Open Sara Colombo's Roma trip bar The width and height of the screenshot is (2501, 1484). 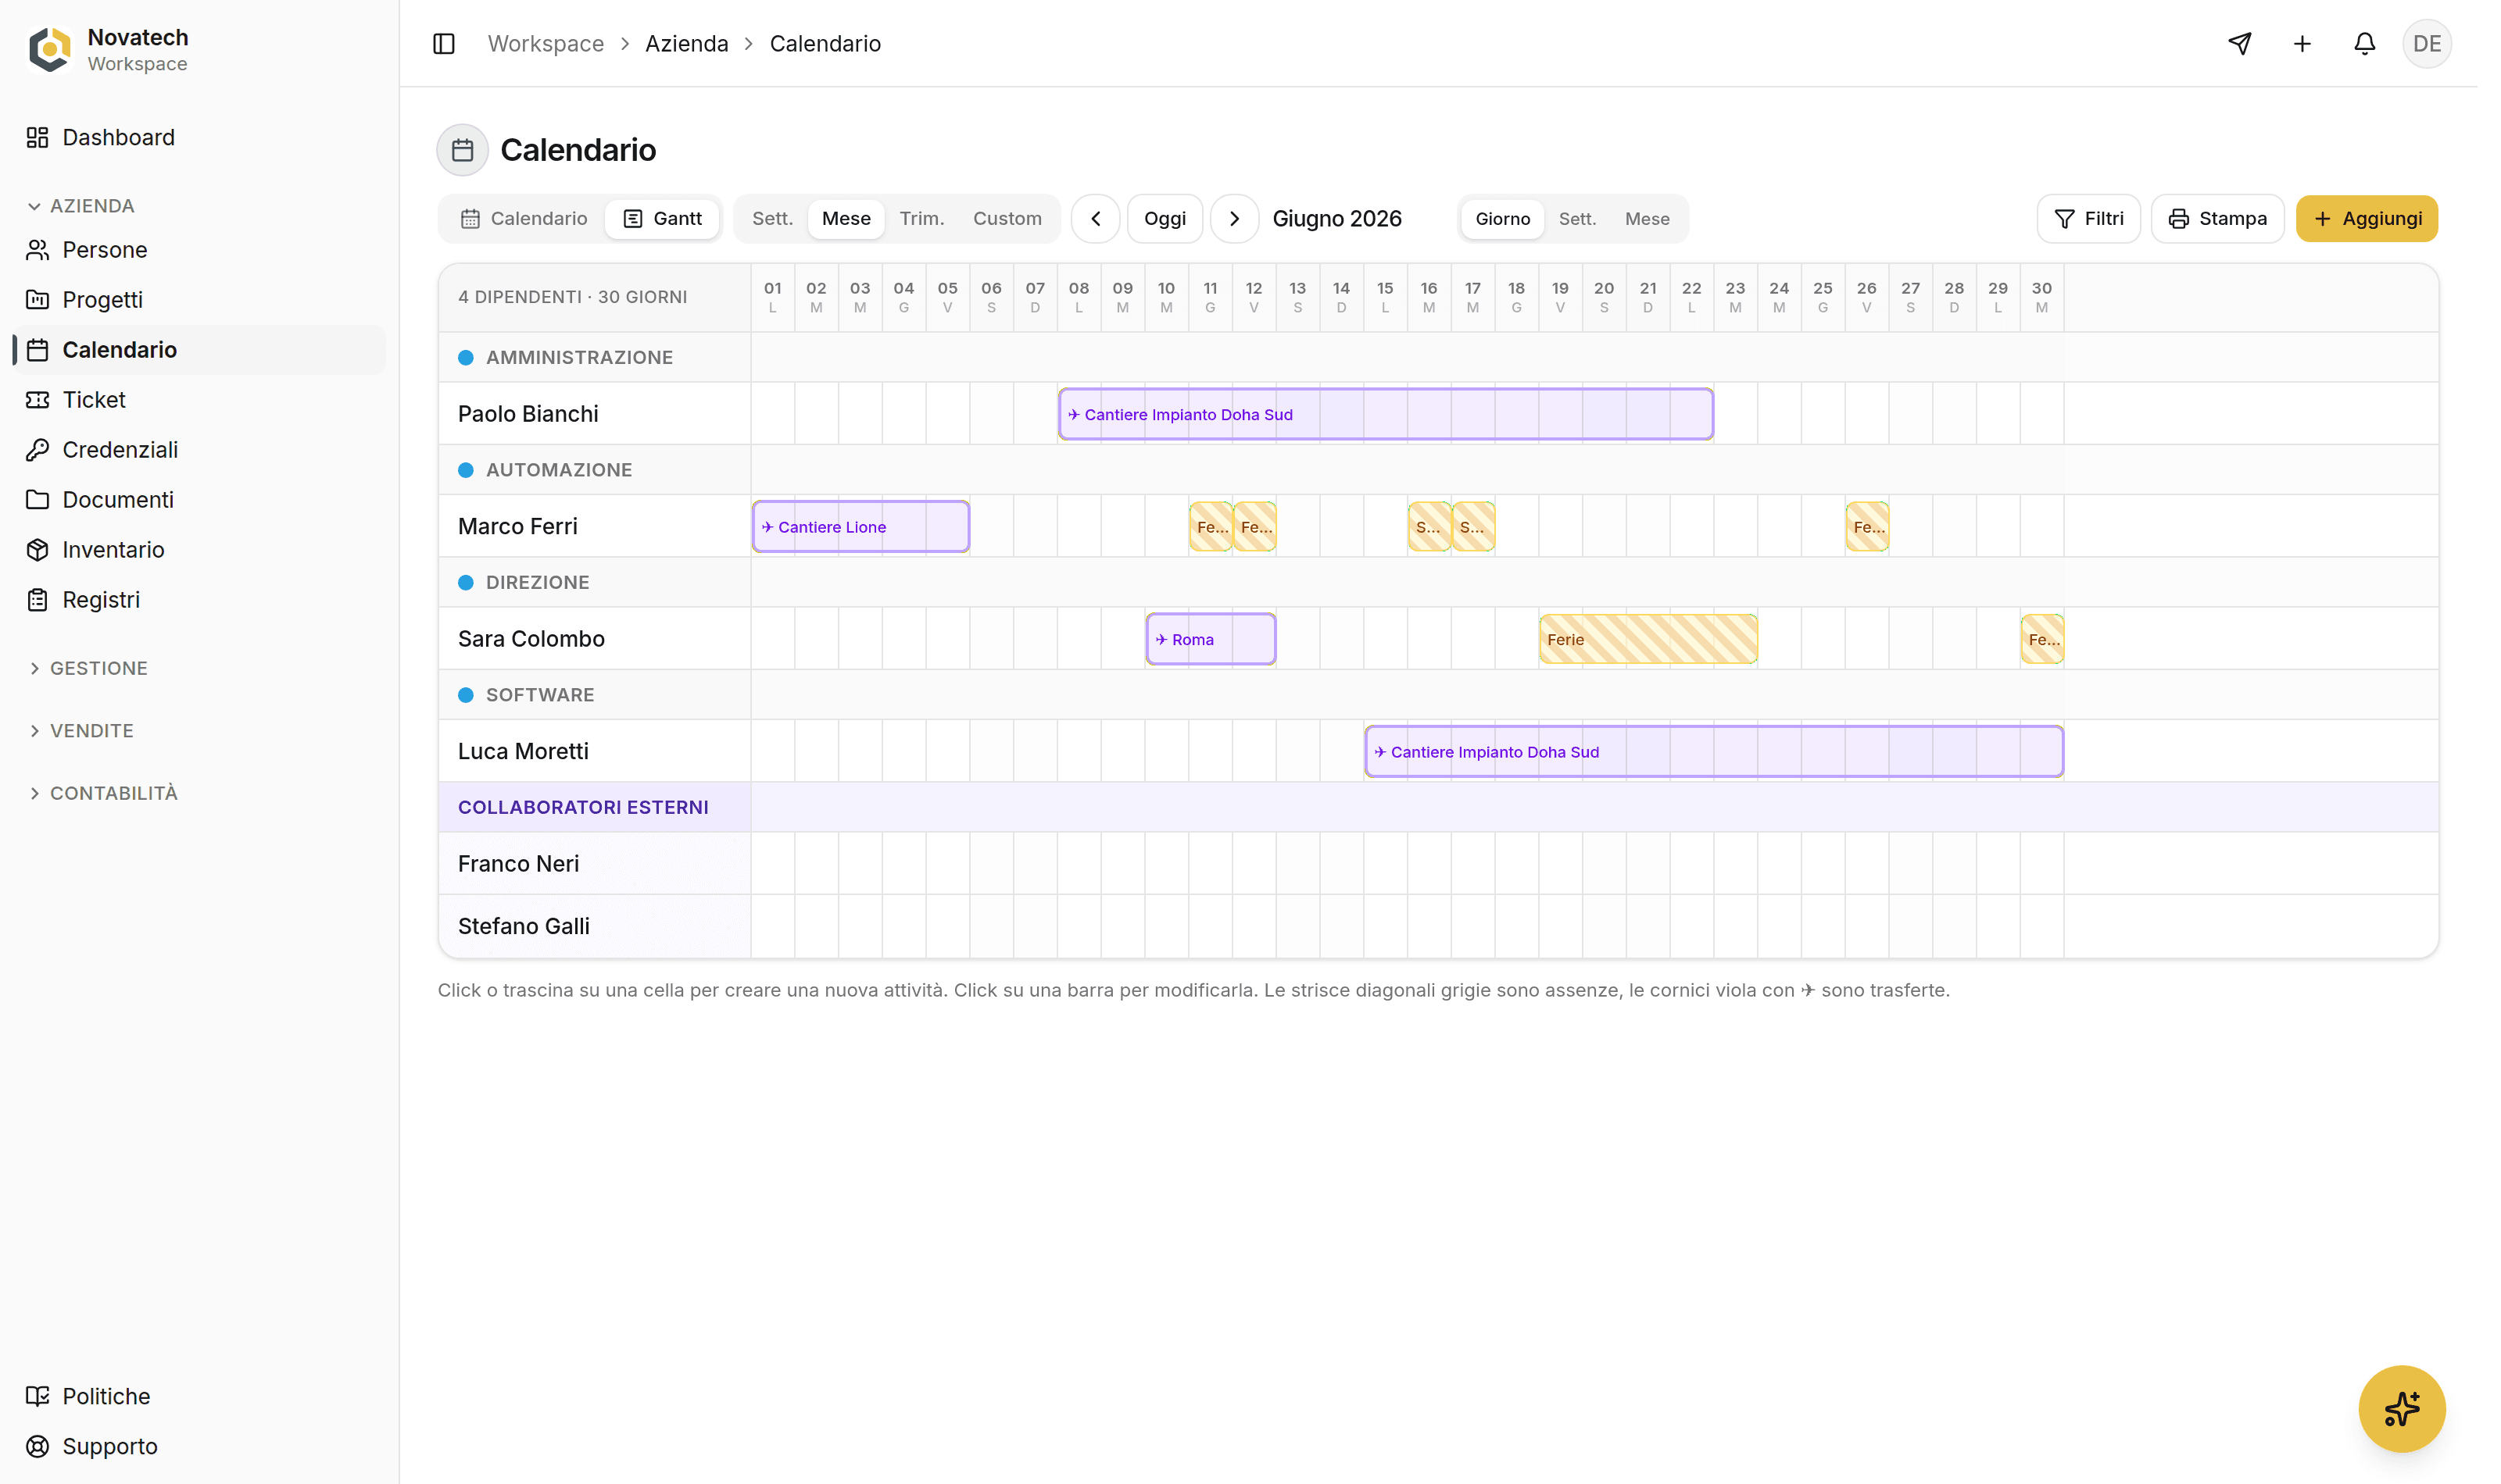coord(1211,639)
